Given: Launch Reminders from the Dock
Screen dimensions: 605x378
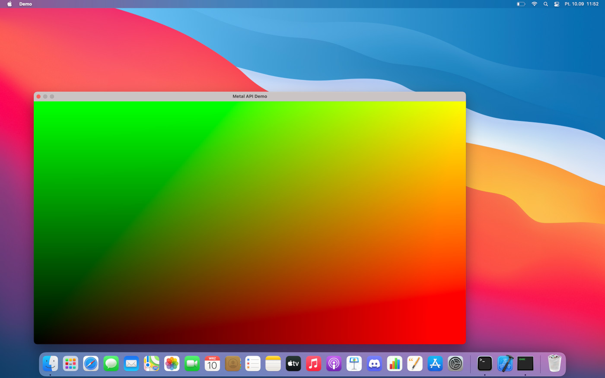Looking at the screenshot, I should 253,363.
